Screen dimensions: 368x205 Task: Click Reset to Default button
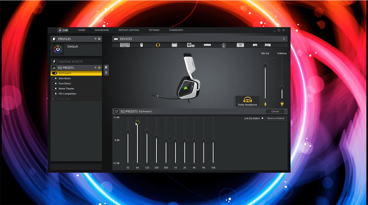pos(276,118)
